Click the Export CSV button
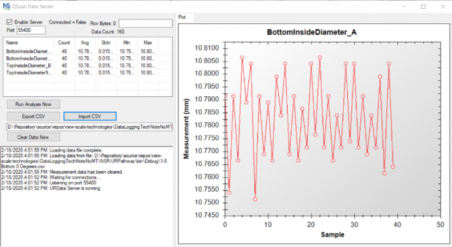 [33, 116]
